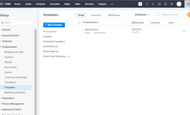190x115 pixels.
Task: Switch to the Inventory templates tab
Action: 96,15
